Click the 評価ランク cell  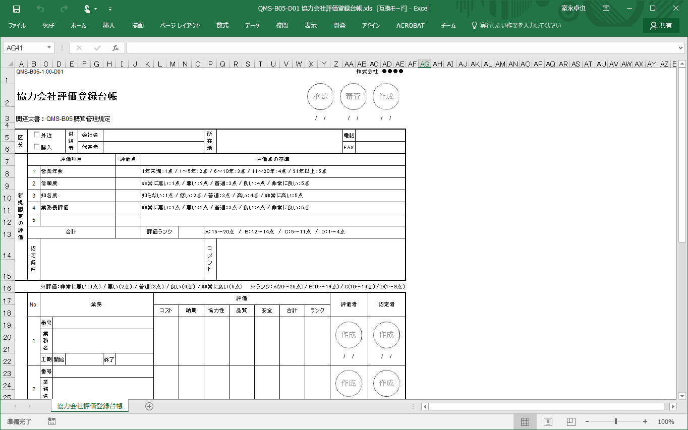160,232
